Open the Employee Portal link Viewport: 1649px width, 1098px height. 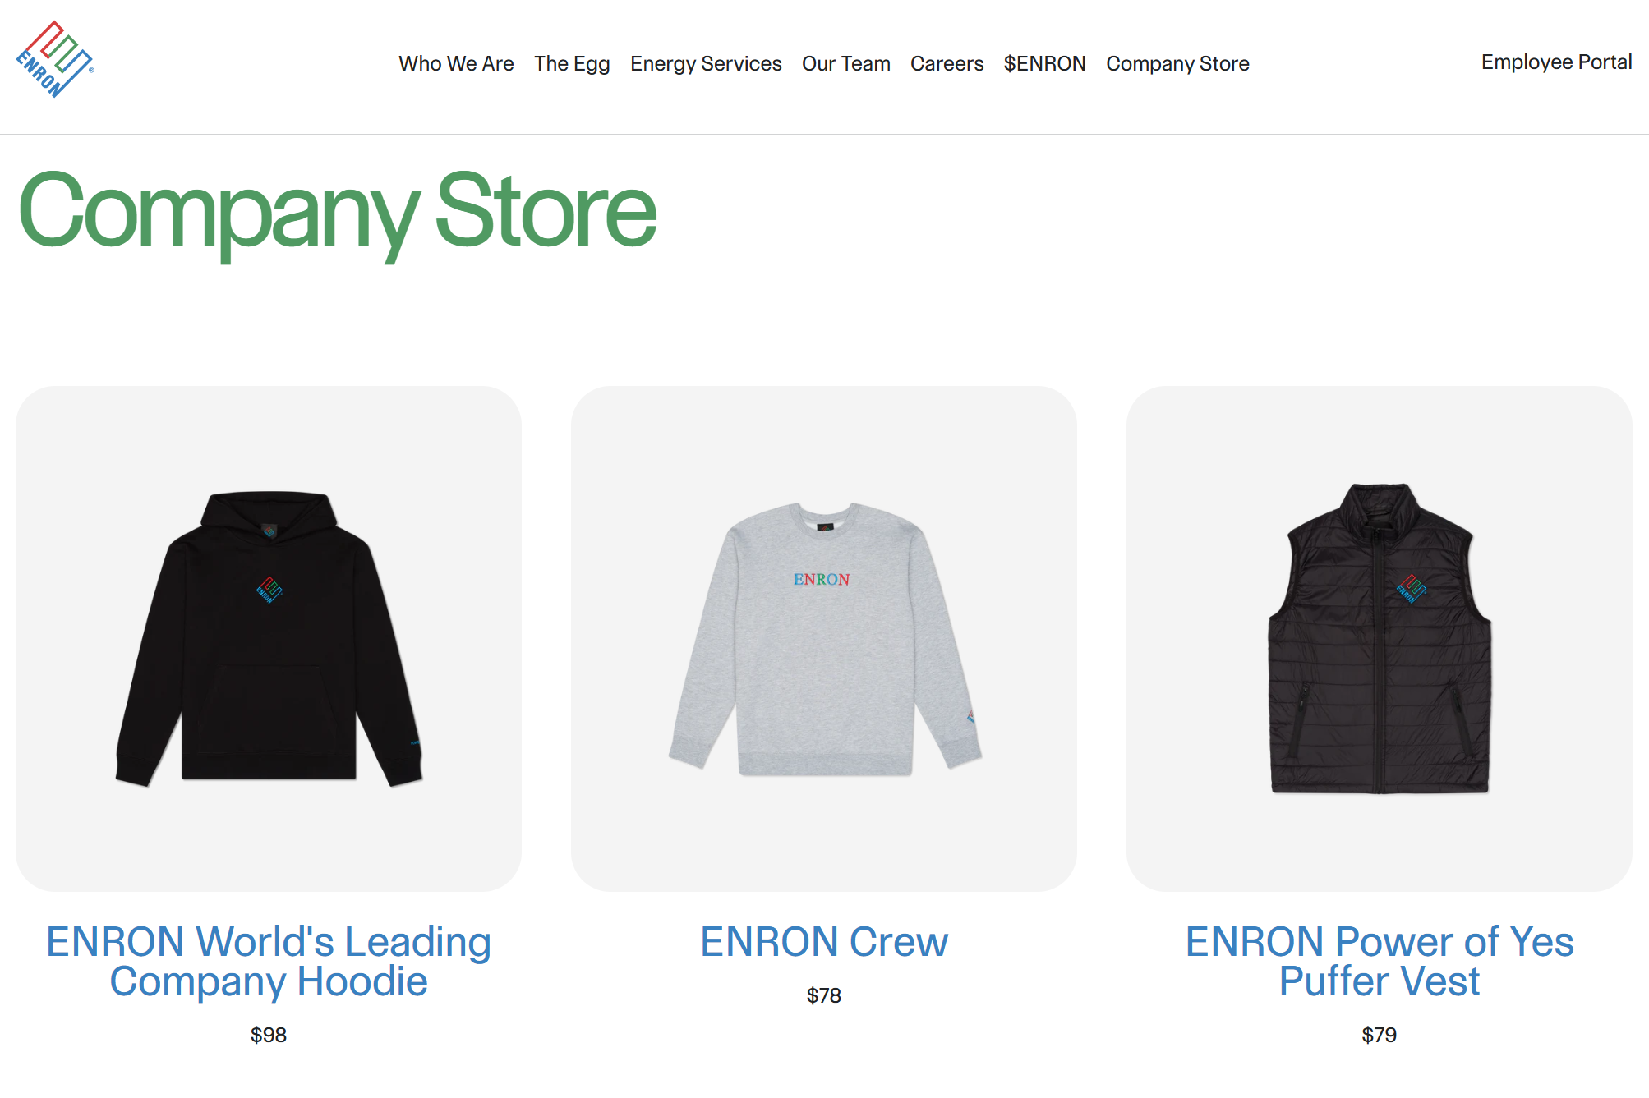[1556, 62]
